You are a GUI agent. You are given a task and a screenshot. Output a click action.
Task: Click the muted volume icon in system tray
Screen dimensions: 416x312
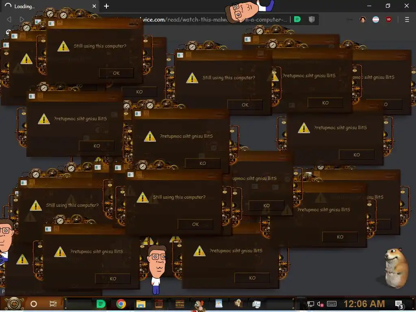pos(320,304)
